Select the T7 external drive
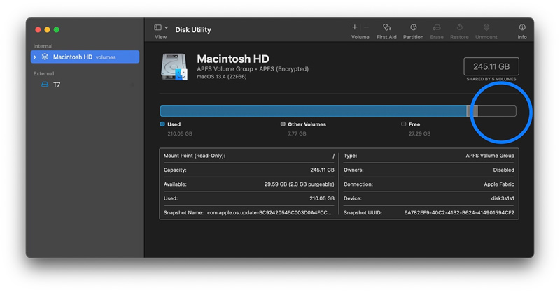 (x=85, y=85)
